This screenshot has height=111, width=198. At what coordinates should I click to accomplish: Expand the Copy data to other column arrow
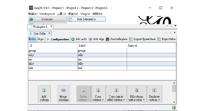(x=124, y=100)
